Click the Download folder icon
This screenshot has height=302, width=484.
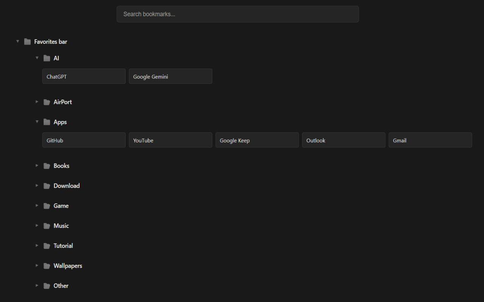[x=47, y=186]
